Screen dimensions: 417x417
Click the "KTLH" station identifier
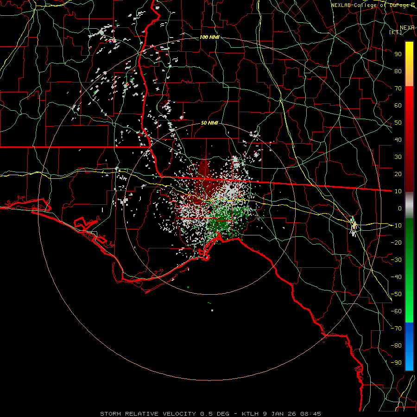coord(250,414)
